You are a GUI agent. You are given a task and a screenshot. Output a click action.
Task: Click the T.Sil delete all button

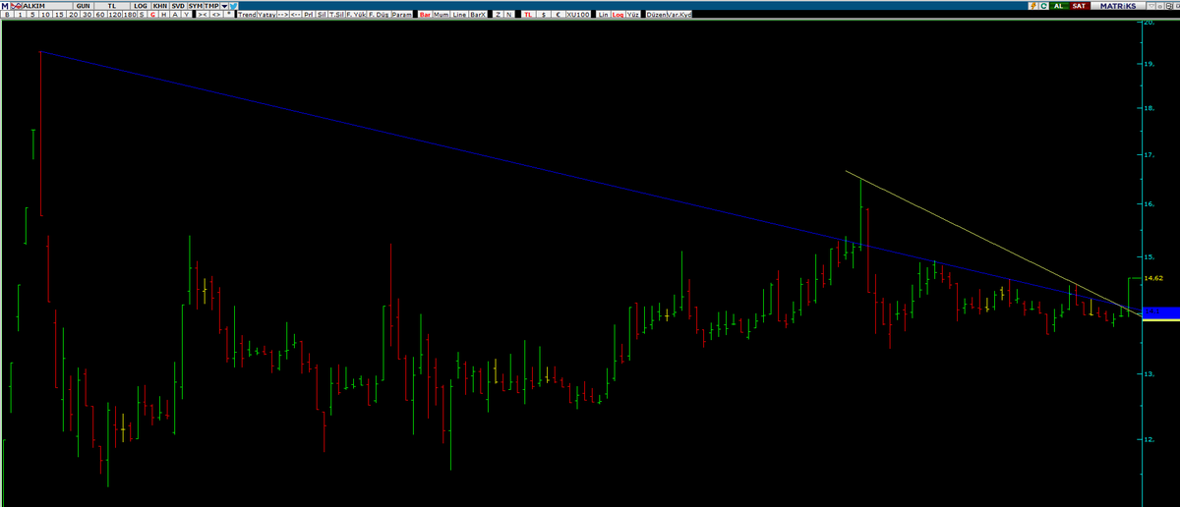point(336,15)
